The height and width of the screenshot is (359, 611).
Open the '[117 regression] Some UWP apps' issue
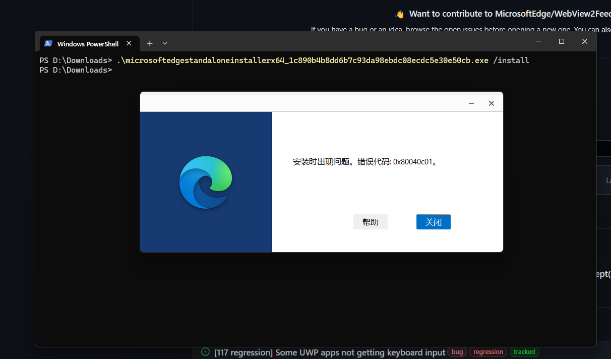point(330,352)
